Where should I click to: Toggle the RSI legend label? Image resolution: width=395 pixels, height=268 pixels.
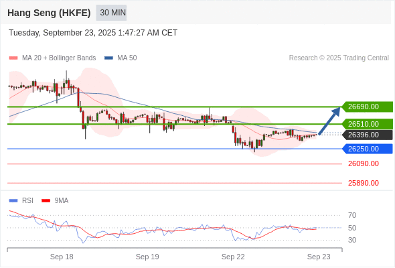click(x=27, y=201)
